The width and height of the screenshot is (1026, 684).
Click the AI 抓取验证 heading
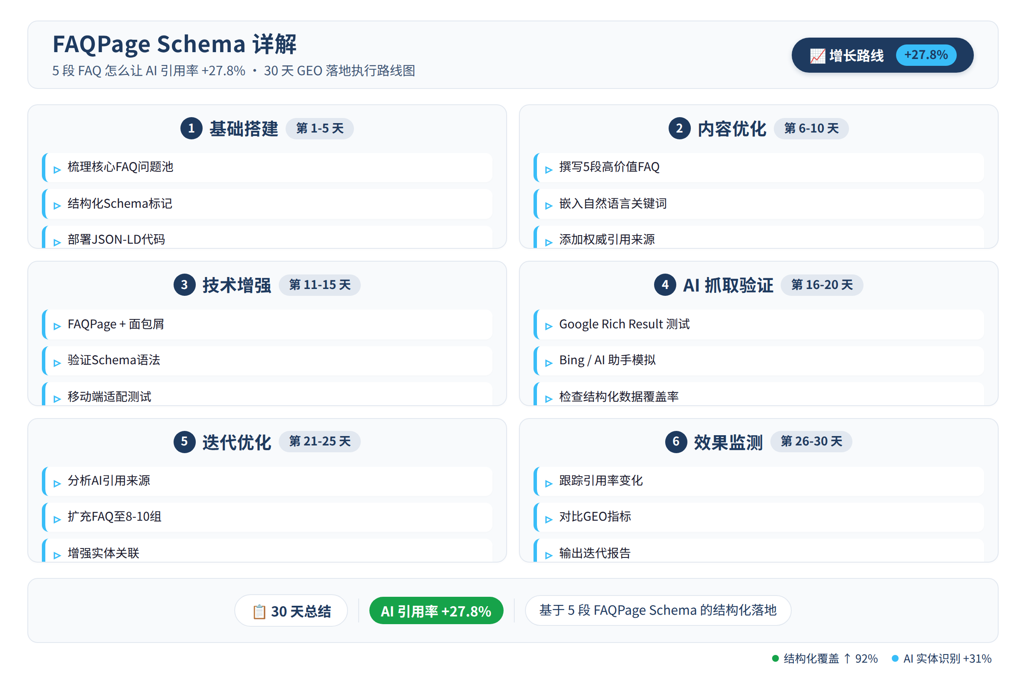click(728, 285)
